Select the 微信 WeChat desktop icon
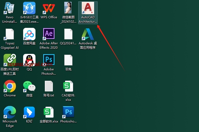 tap(29, 86)
